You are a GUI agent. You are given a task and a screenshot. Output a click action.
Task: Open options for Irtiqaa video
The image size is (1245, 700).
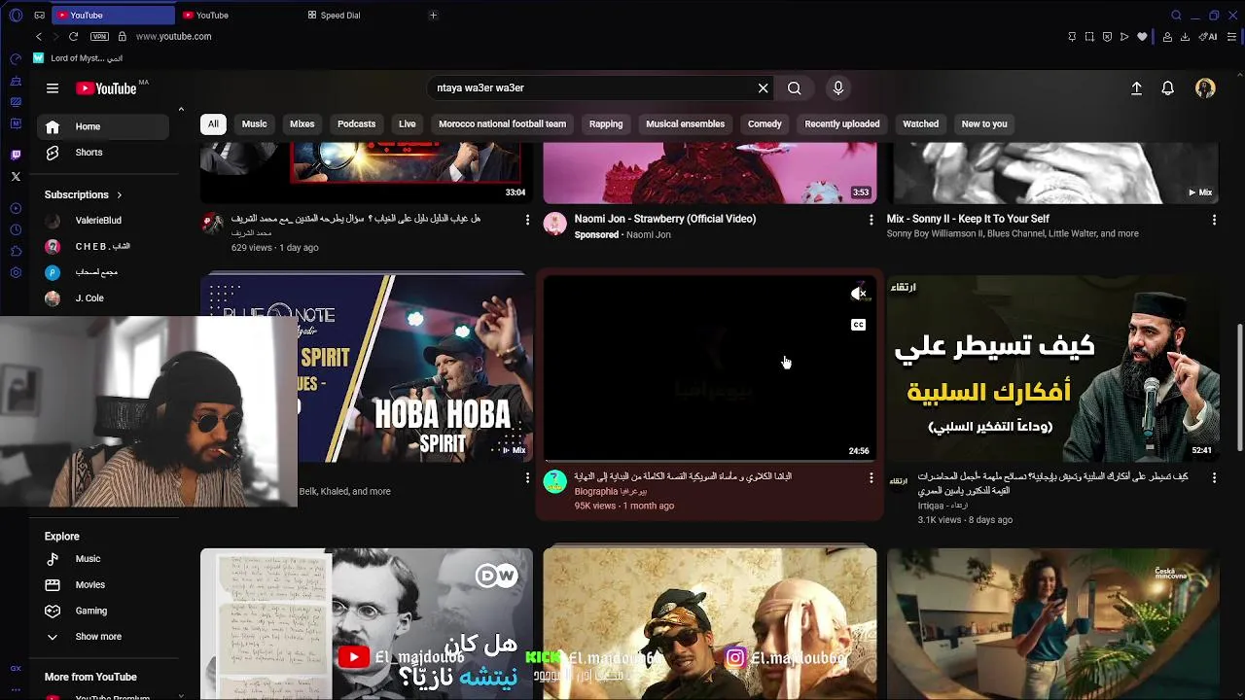pos(1214,477)
